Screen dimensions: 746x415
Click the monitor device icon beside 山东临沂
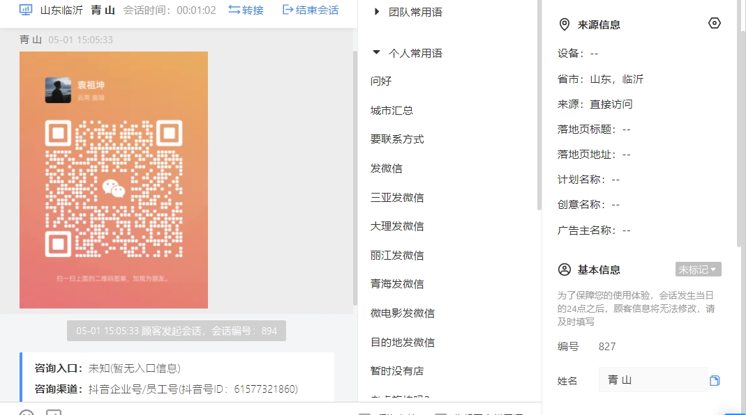coord(26,10)
